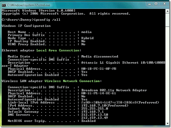Maximize the cmd.exe window
The image size is (171, 128).
156,4
